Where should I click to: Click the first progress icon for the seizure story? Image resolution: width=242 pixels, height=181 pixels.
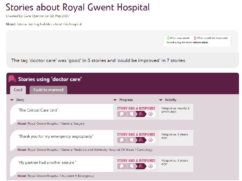click(x=121, y=166)
